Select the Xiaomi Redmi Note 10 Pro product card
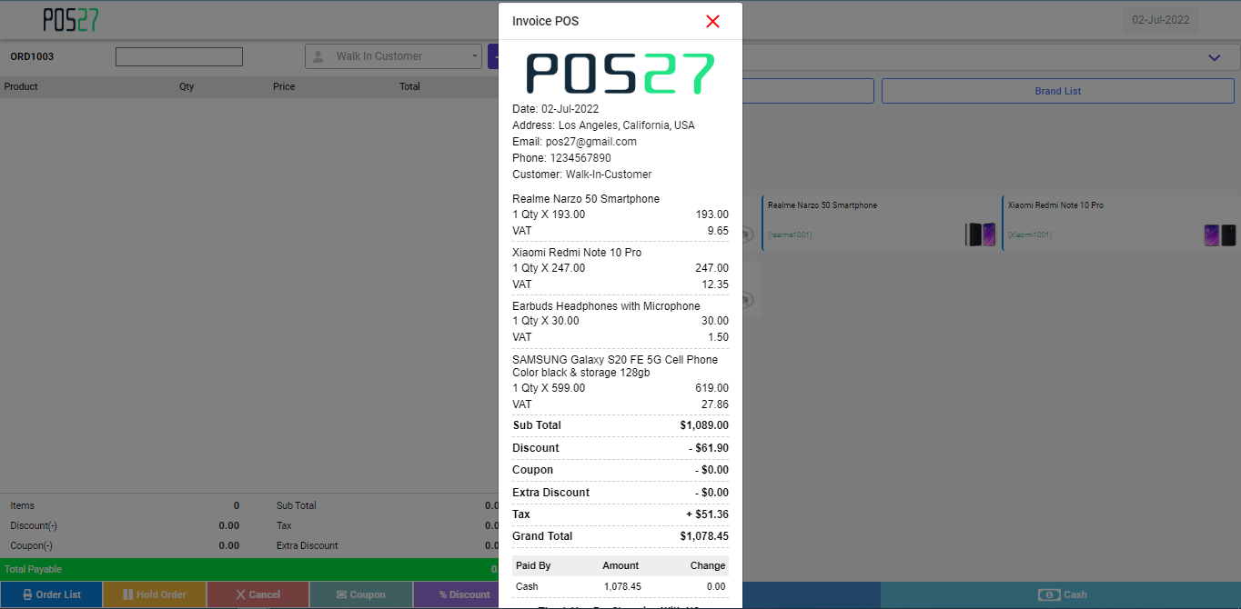 point(1121,223)
